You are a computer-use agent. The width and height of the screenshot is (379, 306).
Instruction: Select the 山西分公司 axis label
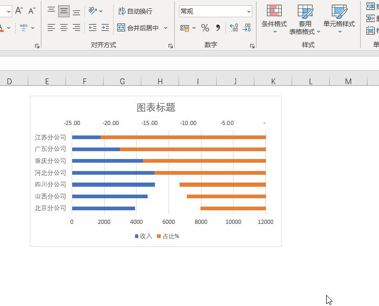pos(50,196)
